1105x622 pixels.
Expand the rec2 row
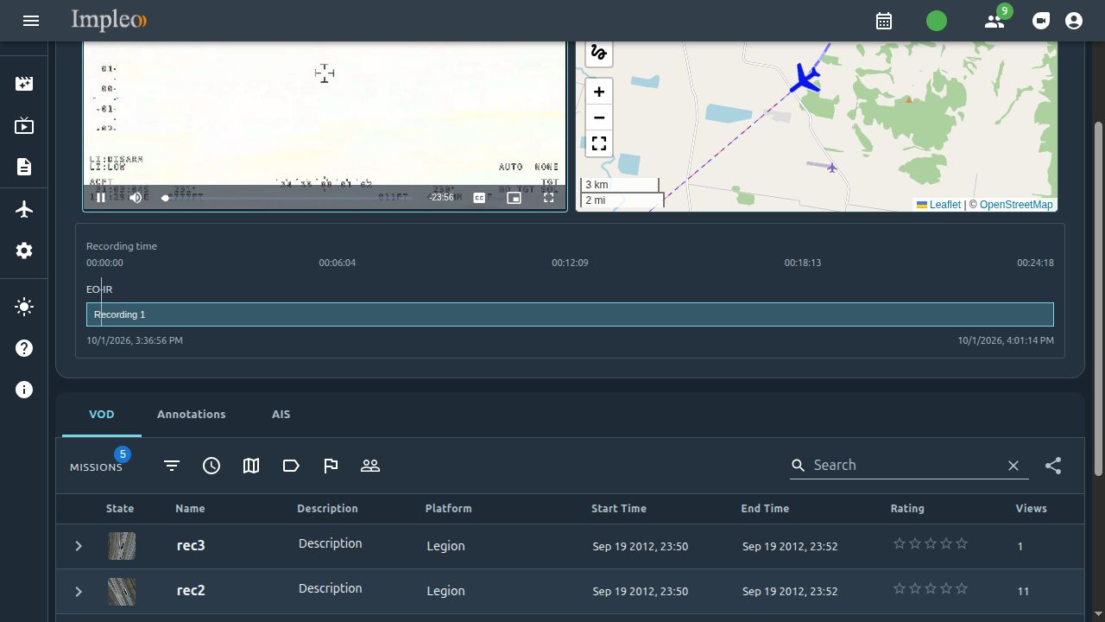[79, 591]
